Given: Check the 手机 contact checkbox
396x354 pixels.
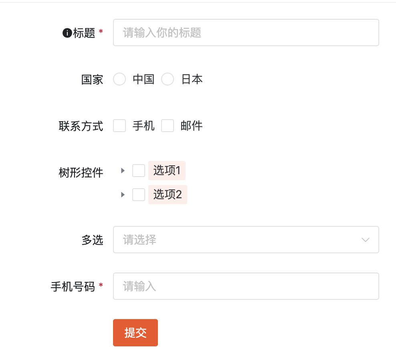Looking at the screenshot, I should tap(119, 126).
